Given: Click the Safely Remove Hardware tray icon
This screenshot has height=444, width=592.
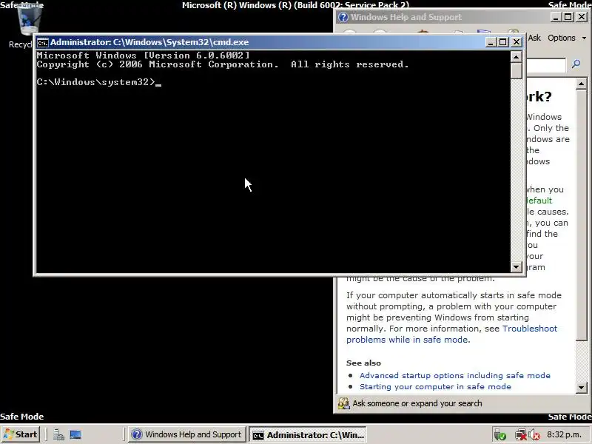Looking at the screenshot, I should click(x=500, y=435).
